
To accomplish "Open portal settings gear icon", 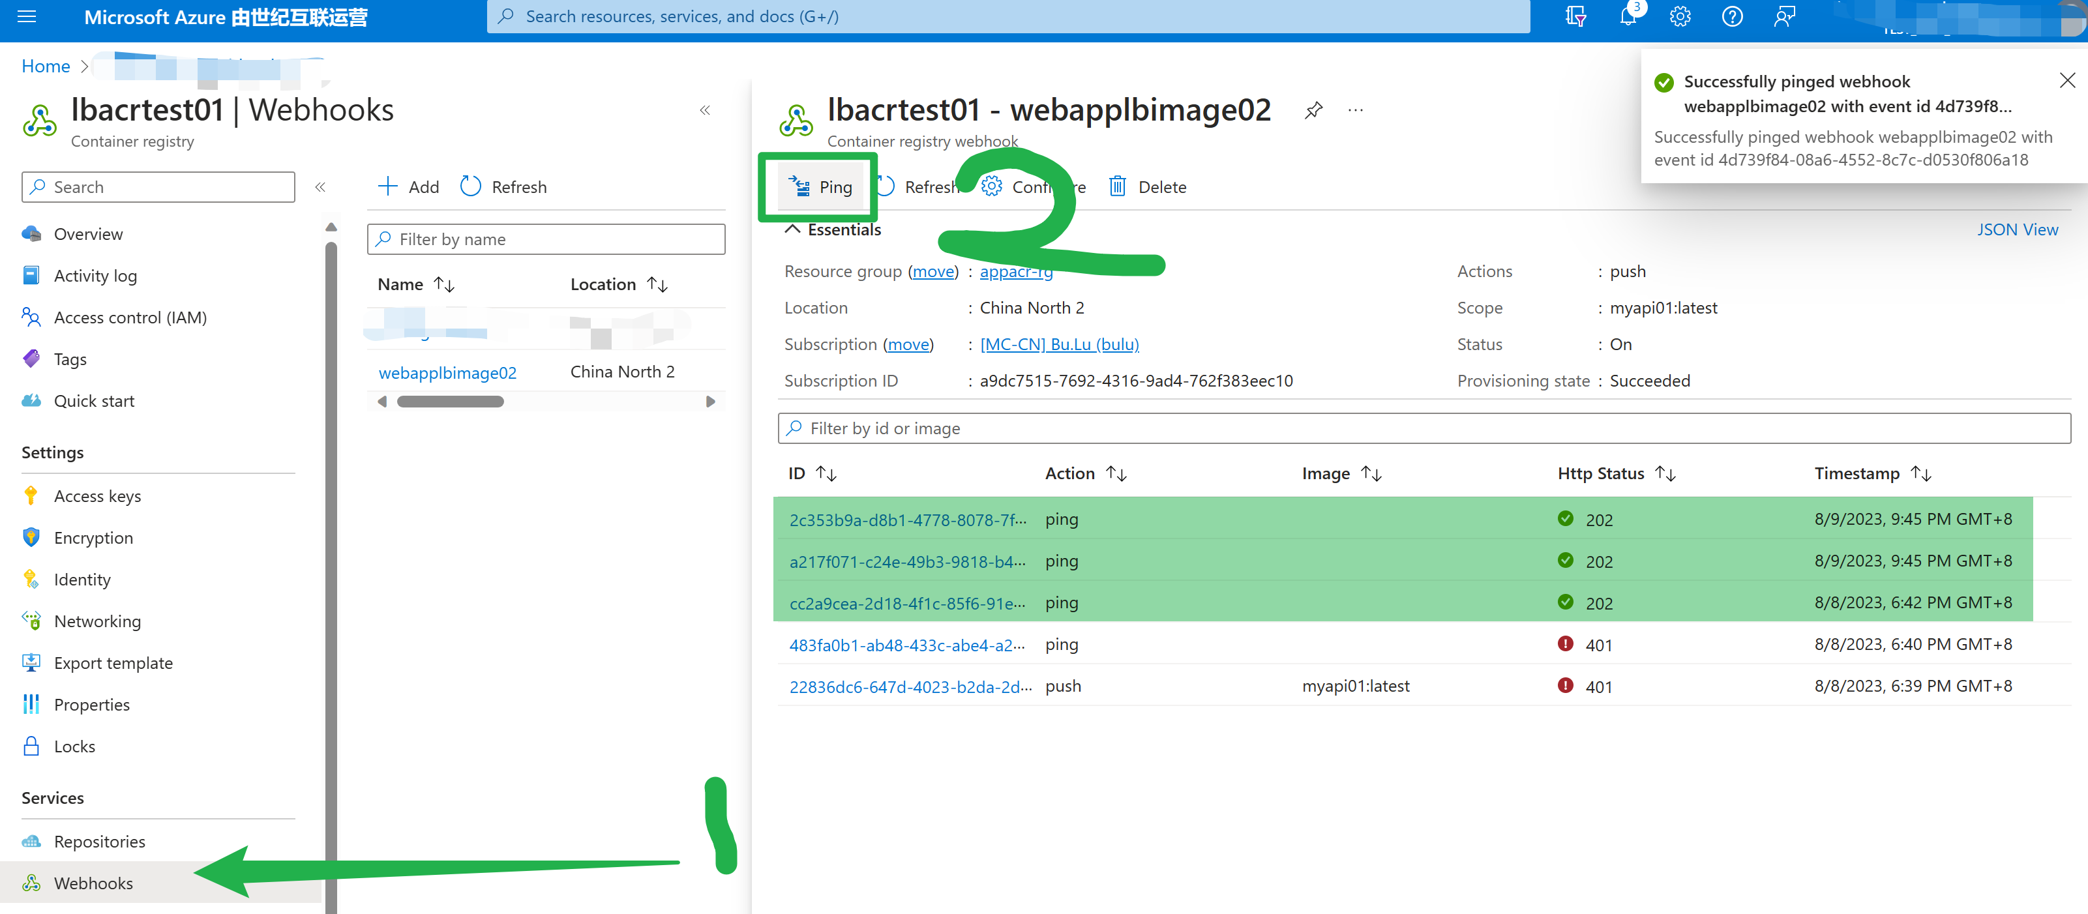I will 1680,17.
